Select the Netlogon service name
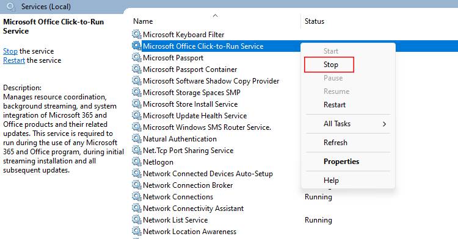This screenshot has height=239, width=458. (158, 162)
